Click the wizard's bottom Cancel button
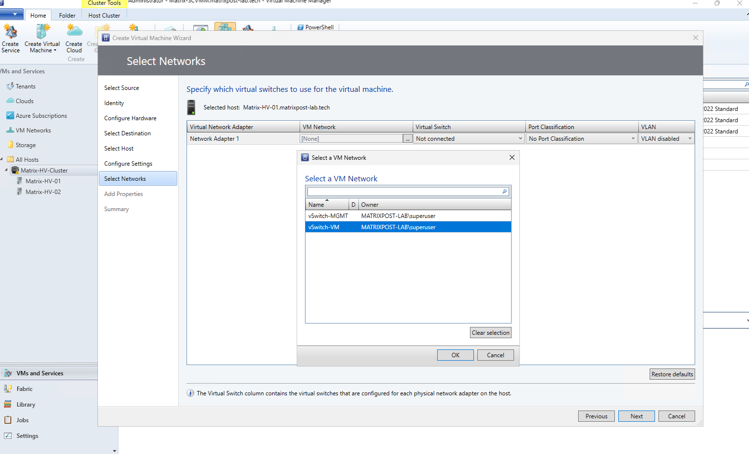The height and width of the screenshot is (454, 749). (x=677, y=416)
